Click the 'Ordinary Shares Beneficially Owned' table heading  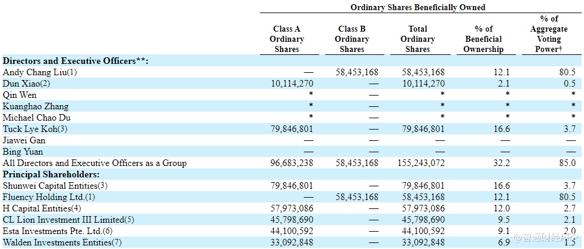[417, 7]
